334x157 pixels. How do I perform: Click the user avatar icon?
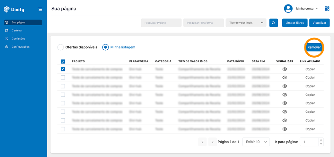tap(288, 9)
